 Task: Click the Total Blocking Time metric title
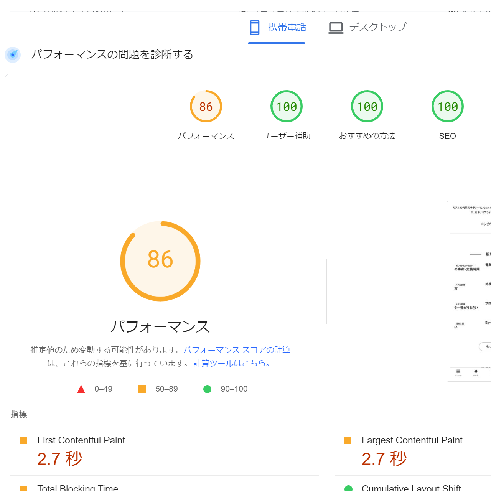[77, 488]
